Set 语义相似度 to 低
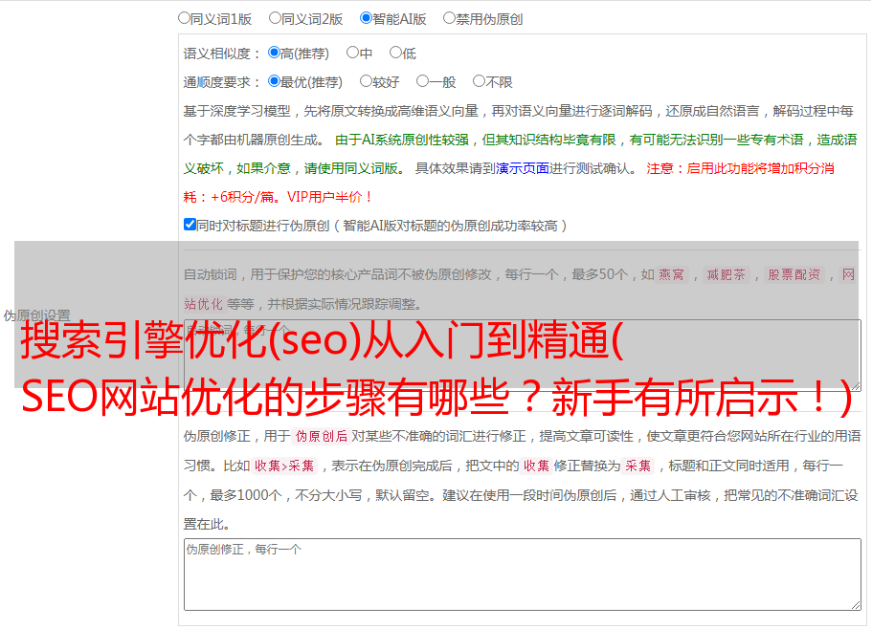872x629 pixels. pyautogui.click(x=395, y=53)
